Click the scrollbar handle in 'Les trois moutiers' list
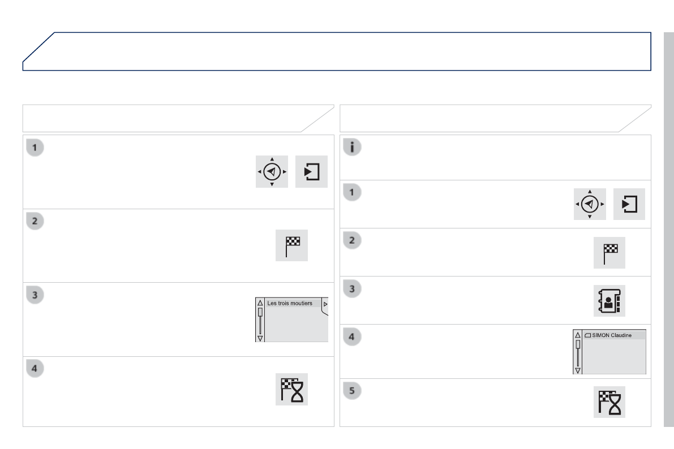674x449 pixels. 260,312
